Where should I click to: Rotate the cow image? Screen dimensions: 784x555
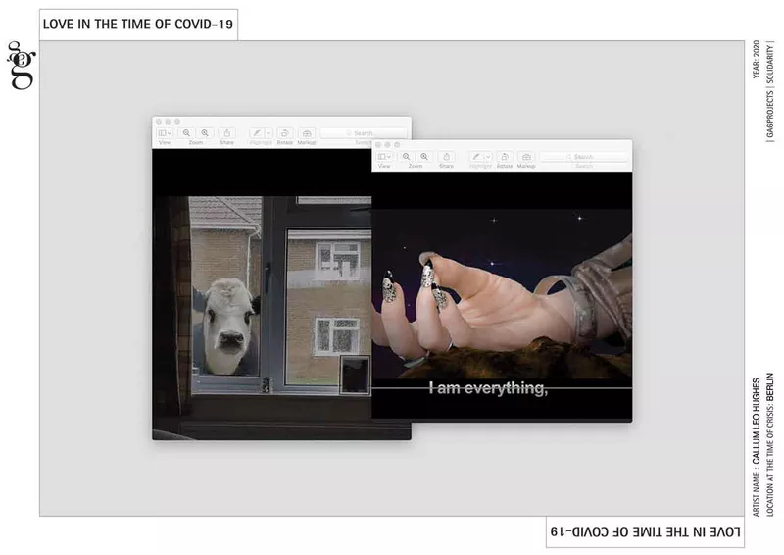284,132
